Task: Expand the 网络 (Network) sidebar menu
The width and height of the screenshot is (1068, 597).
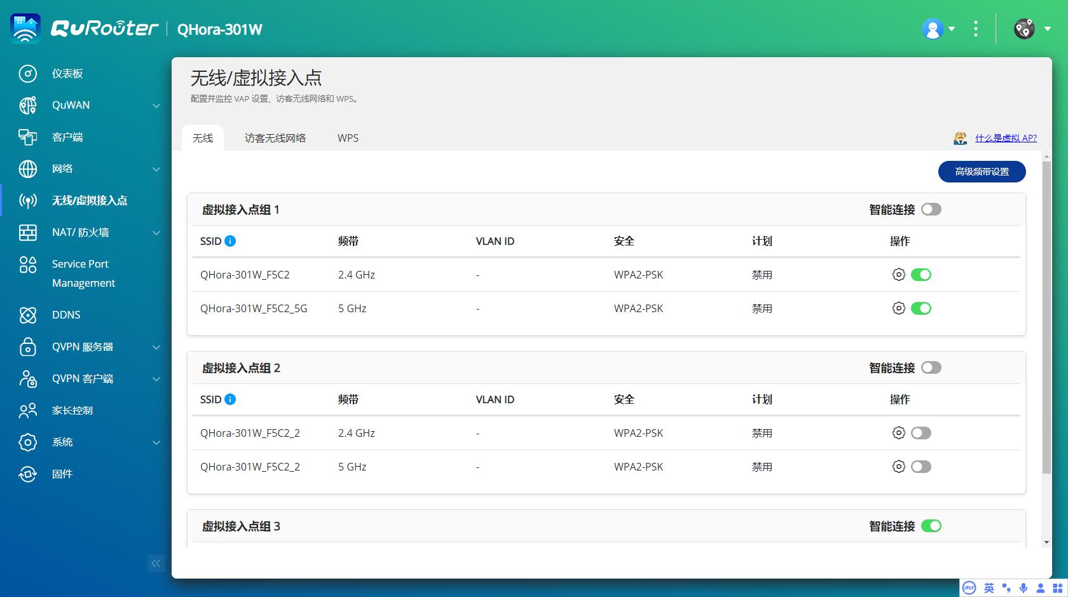Action: (156, 168)
